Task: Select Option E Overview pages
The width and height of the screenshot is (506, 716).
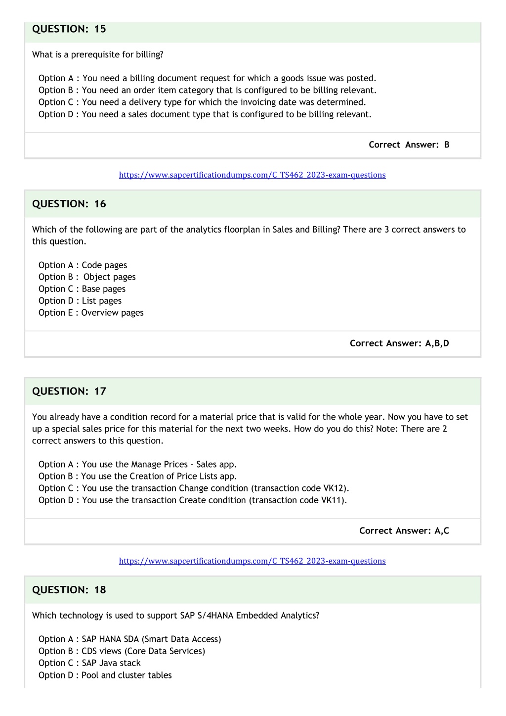Action: point(91,313)
